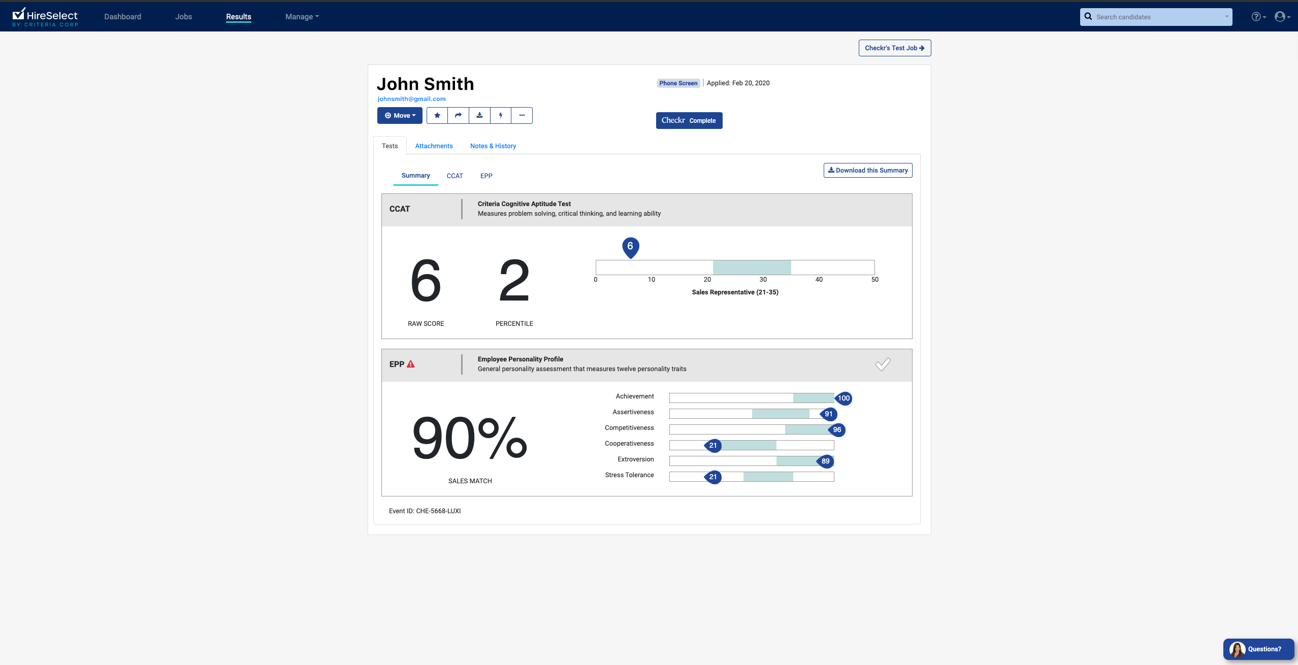Switch to the Attachments tab

coord(434,146)
